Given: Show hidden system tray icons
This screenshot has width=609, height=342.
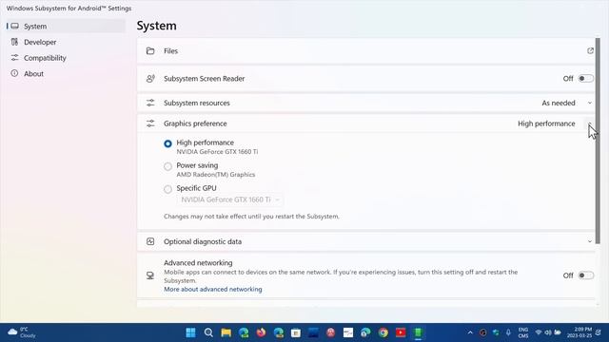Looking at the screenshot, I should click(470, 332).
